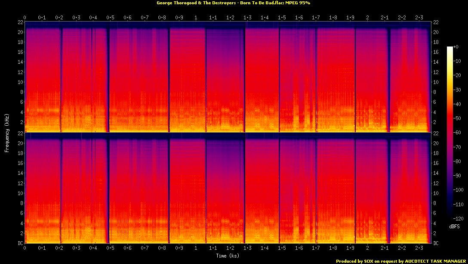Viewport: 468px width, 264px height.
Task: Click the "0.5" tick on the bottom time axis
Action: tap(110, 248)
